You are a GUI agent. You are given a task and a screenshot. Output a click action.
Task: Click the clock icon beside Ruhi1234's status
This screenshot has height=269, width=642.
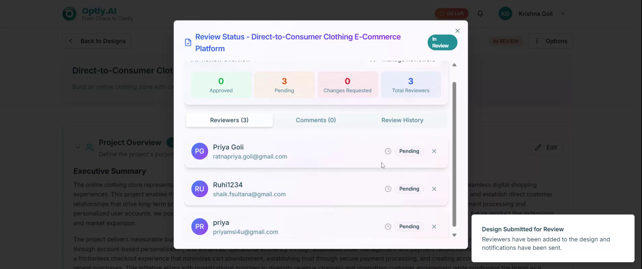pyautogui.click(x=388, y=189)
